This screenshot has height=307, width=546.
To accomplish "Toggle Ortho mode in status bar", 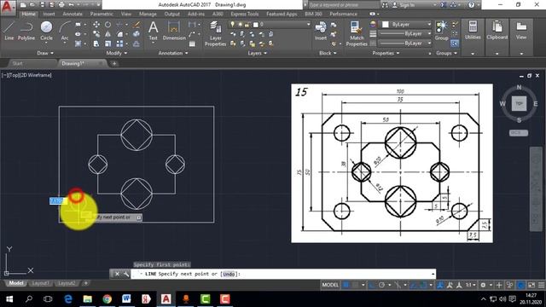I will [372, 285].
